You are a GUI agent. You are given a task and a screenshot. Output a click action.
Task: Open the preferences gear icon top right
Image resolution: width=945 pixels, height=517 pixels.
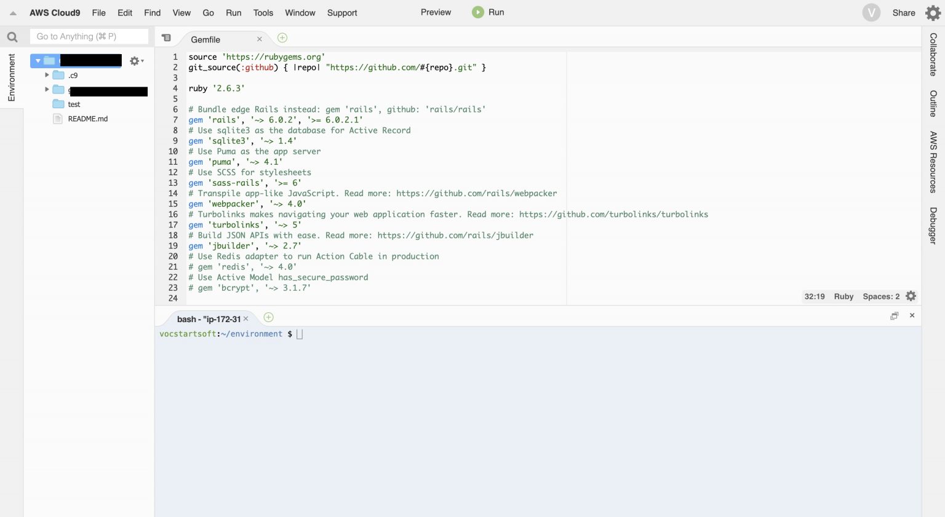933,13
